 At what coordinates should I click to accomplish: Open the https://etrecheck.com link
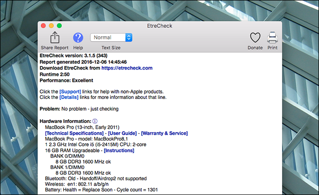[x=127, y=68]
